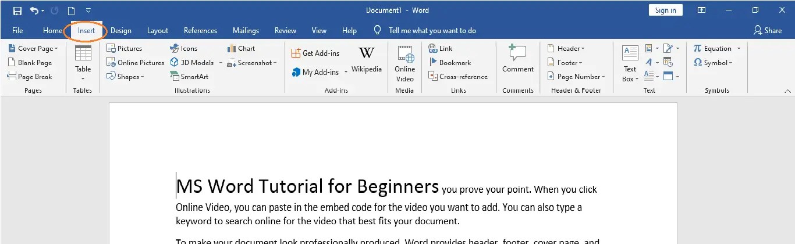Image resolution: width=795 pixels, height=244 pixels.
Task: Open the Undo history dropdown arrow
Action: [43, 10]
